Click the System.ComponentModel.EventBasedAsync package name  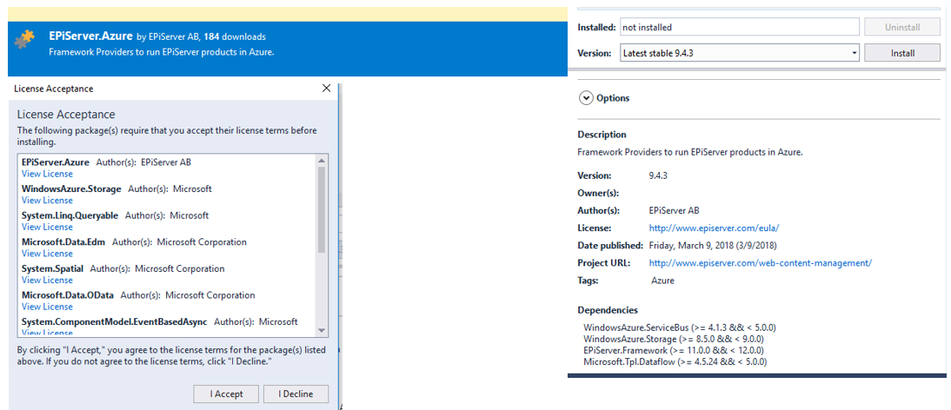coord(115,321)
